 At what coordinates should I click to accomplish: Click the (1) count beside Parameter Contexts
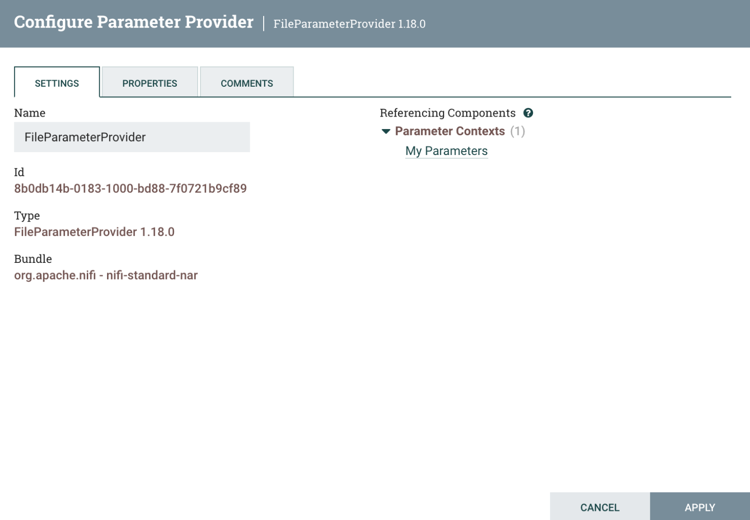pos(518,131)
